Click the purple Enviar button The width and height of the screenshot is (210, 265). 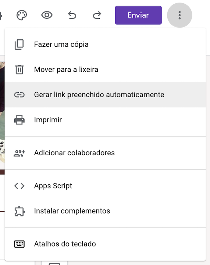click(138, 15)
